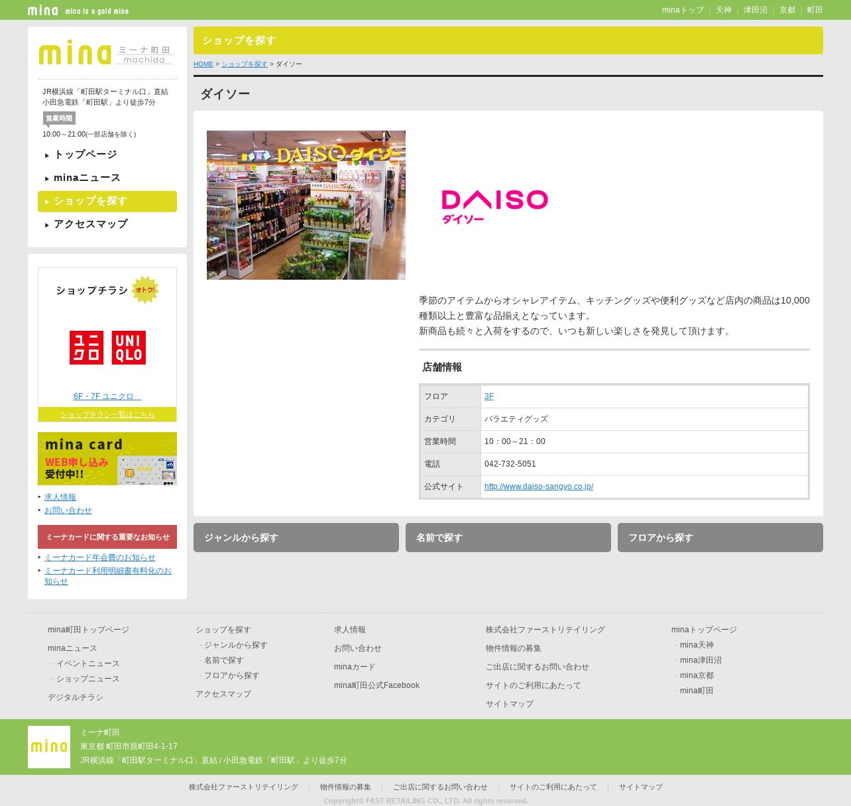The height and width of the screenshot is (806, 851).
Task: Click the white mina logo in footer
Action: click(49, 747)
